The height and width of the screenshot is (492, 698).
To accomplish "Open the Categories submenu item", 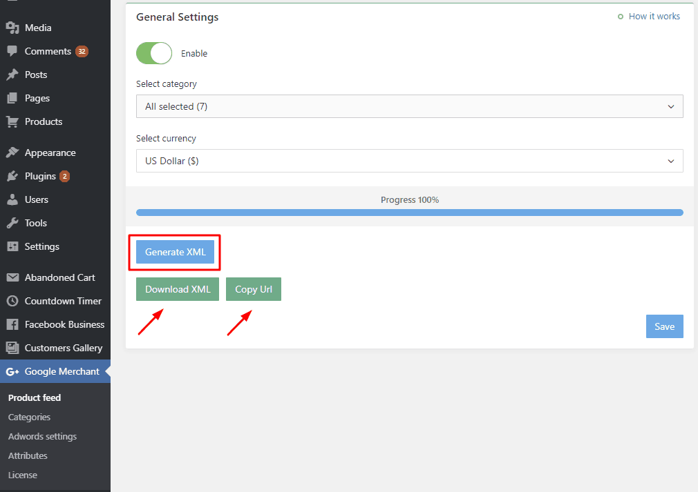I will 29,417.
